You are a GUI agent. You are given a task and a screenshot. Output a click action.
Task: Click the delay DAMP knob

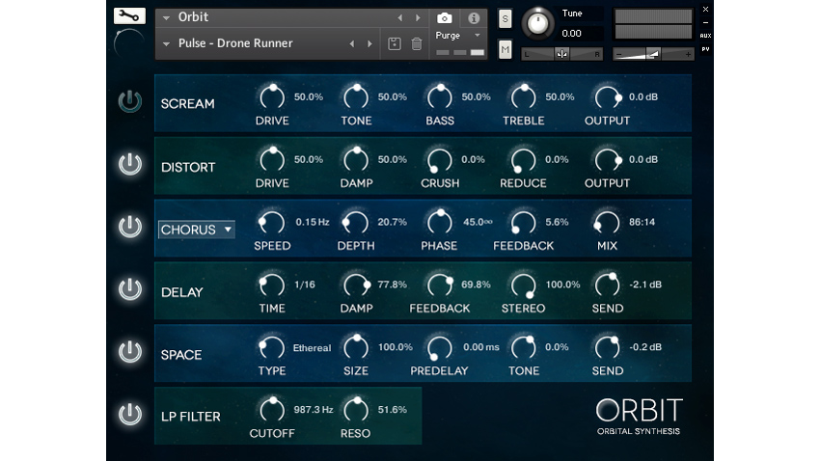[x=356, y=285]
